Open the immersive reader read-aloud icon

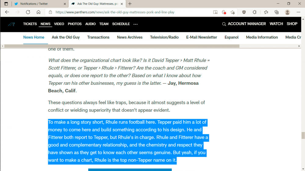point(215,12)
